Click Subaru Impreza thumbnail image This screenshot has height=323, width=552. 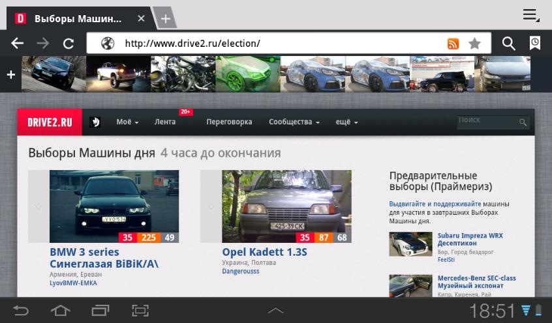410,244
